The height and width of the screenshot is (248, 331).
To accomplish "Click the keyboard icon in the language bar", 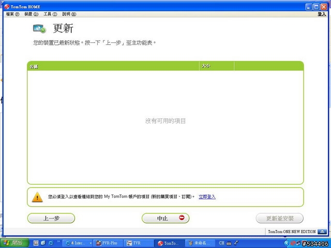I will [229, 243].
